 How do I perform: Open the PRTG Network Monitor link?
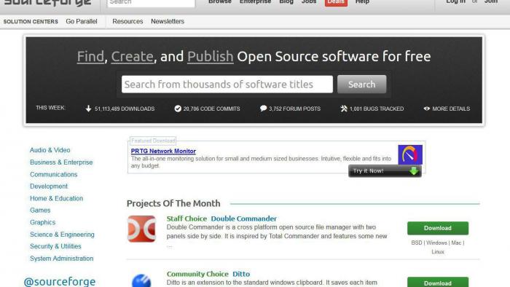pyautogui.click(x=163, y=151)
